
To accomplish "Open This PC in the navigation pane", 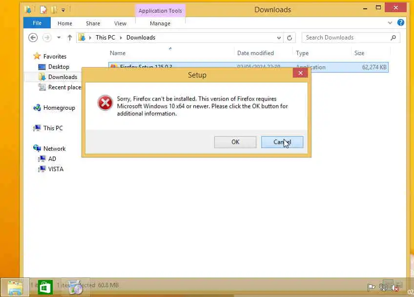I will 53,128.
